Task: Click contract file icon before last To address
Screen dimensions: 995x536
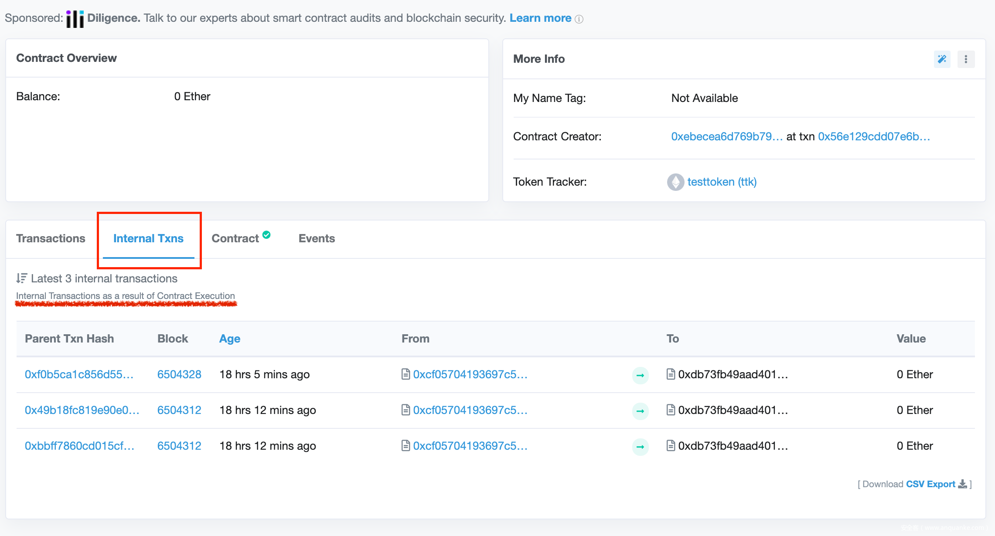Action: 671,446
